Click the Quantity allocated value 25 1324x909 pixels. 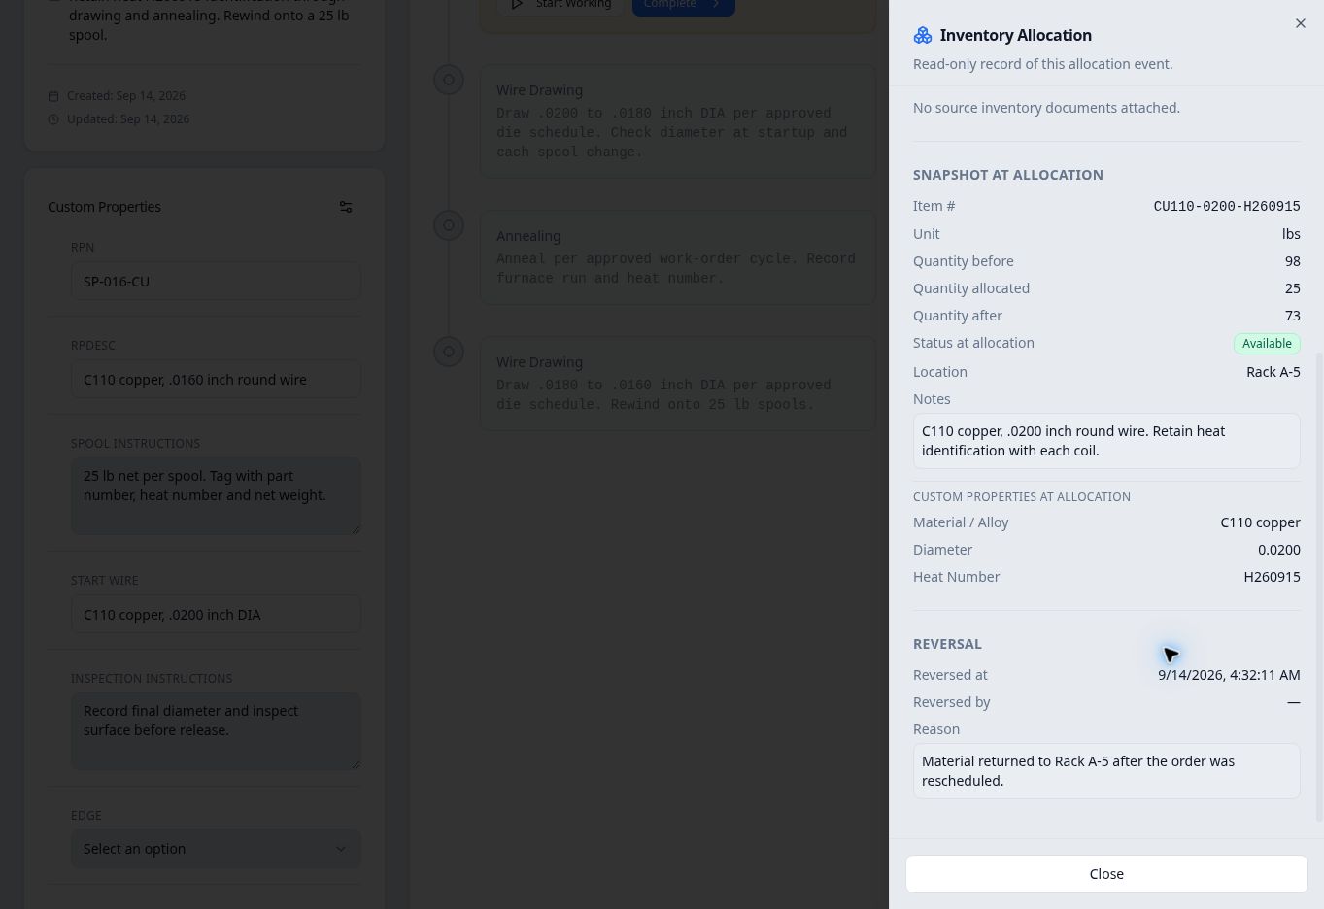pos(1292,288)
